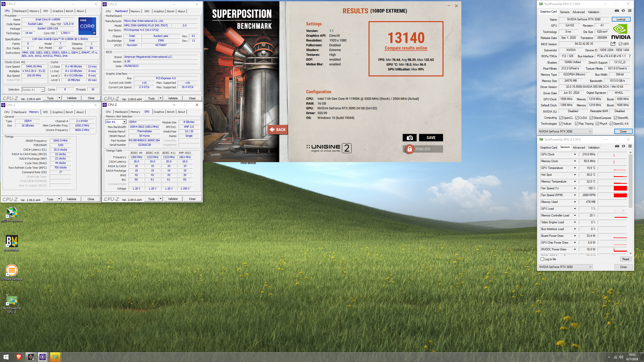Switch to About tab in CPU-Z Memory window
The width and height of the screenshot is (644, 362).
click(80, 112)
